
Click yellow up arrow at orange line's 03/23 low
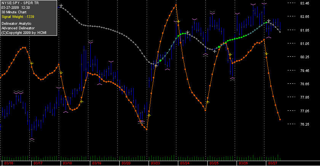click(x=149, y=115)
